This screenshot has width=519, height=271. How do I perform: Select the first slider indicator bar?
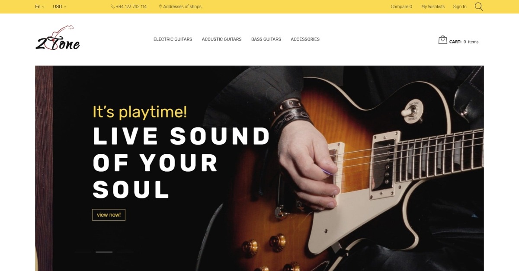tap(83, 252)
